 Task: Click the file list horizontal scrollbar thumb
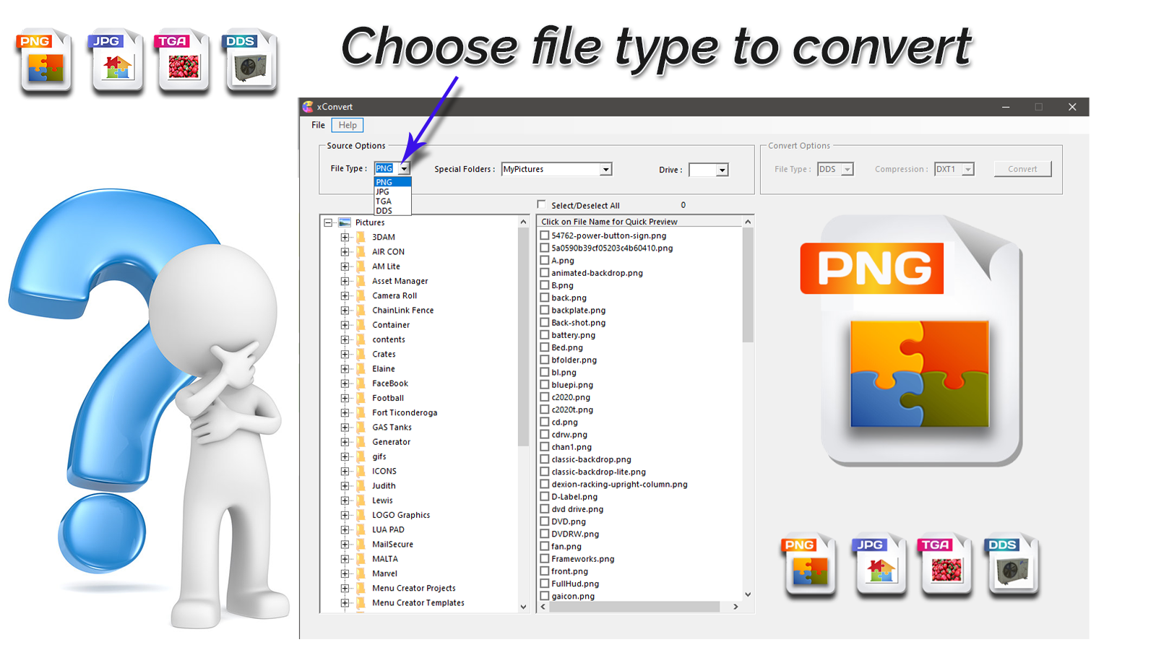tap(634, 607)
